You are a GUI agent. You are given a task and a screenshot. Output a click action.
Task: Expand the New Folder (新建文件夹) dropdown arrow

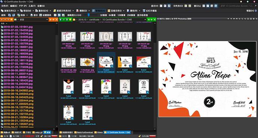[x=73, y=11]
